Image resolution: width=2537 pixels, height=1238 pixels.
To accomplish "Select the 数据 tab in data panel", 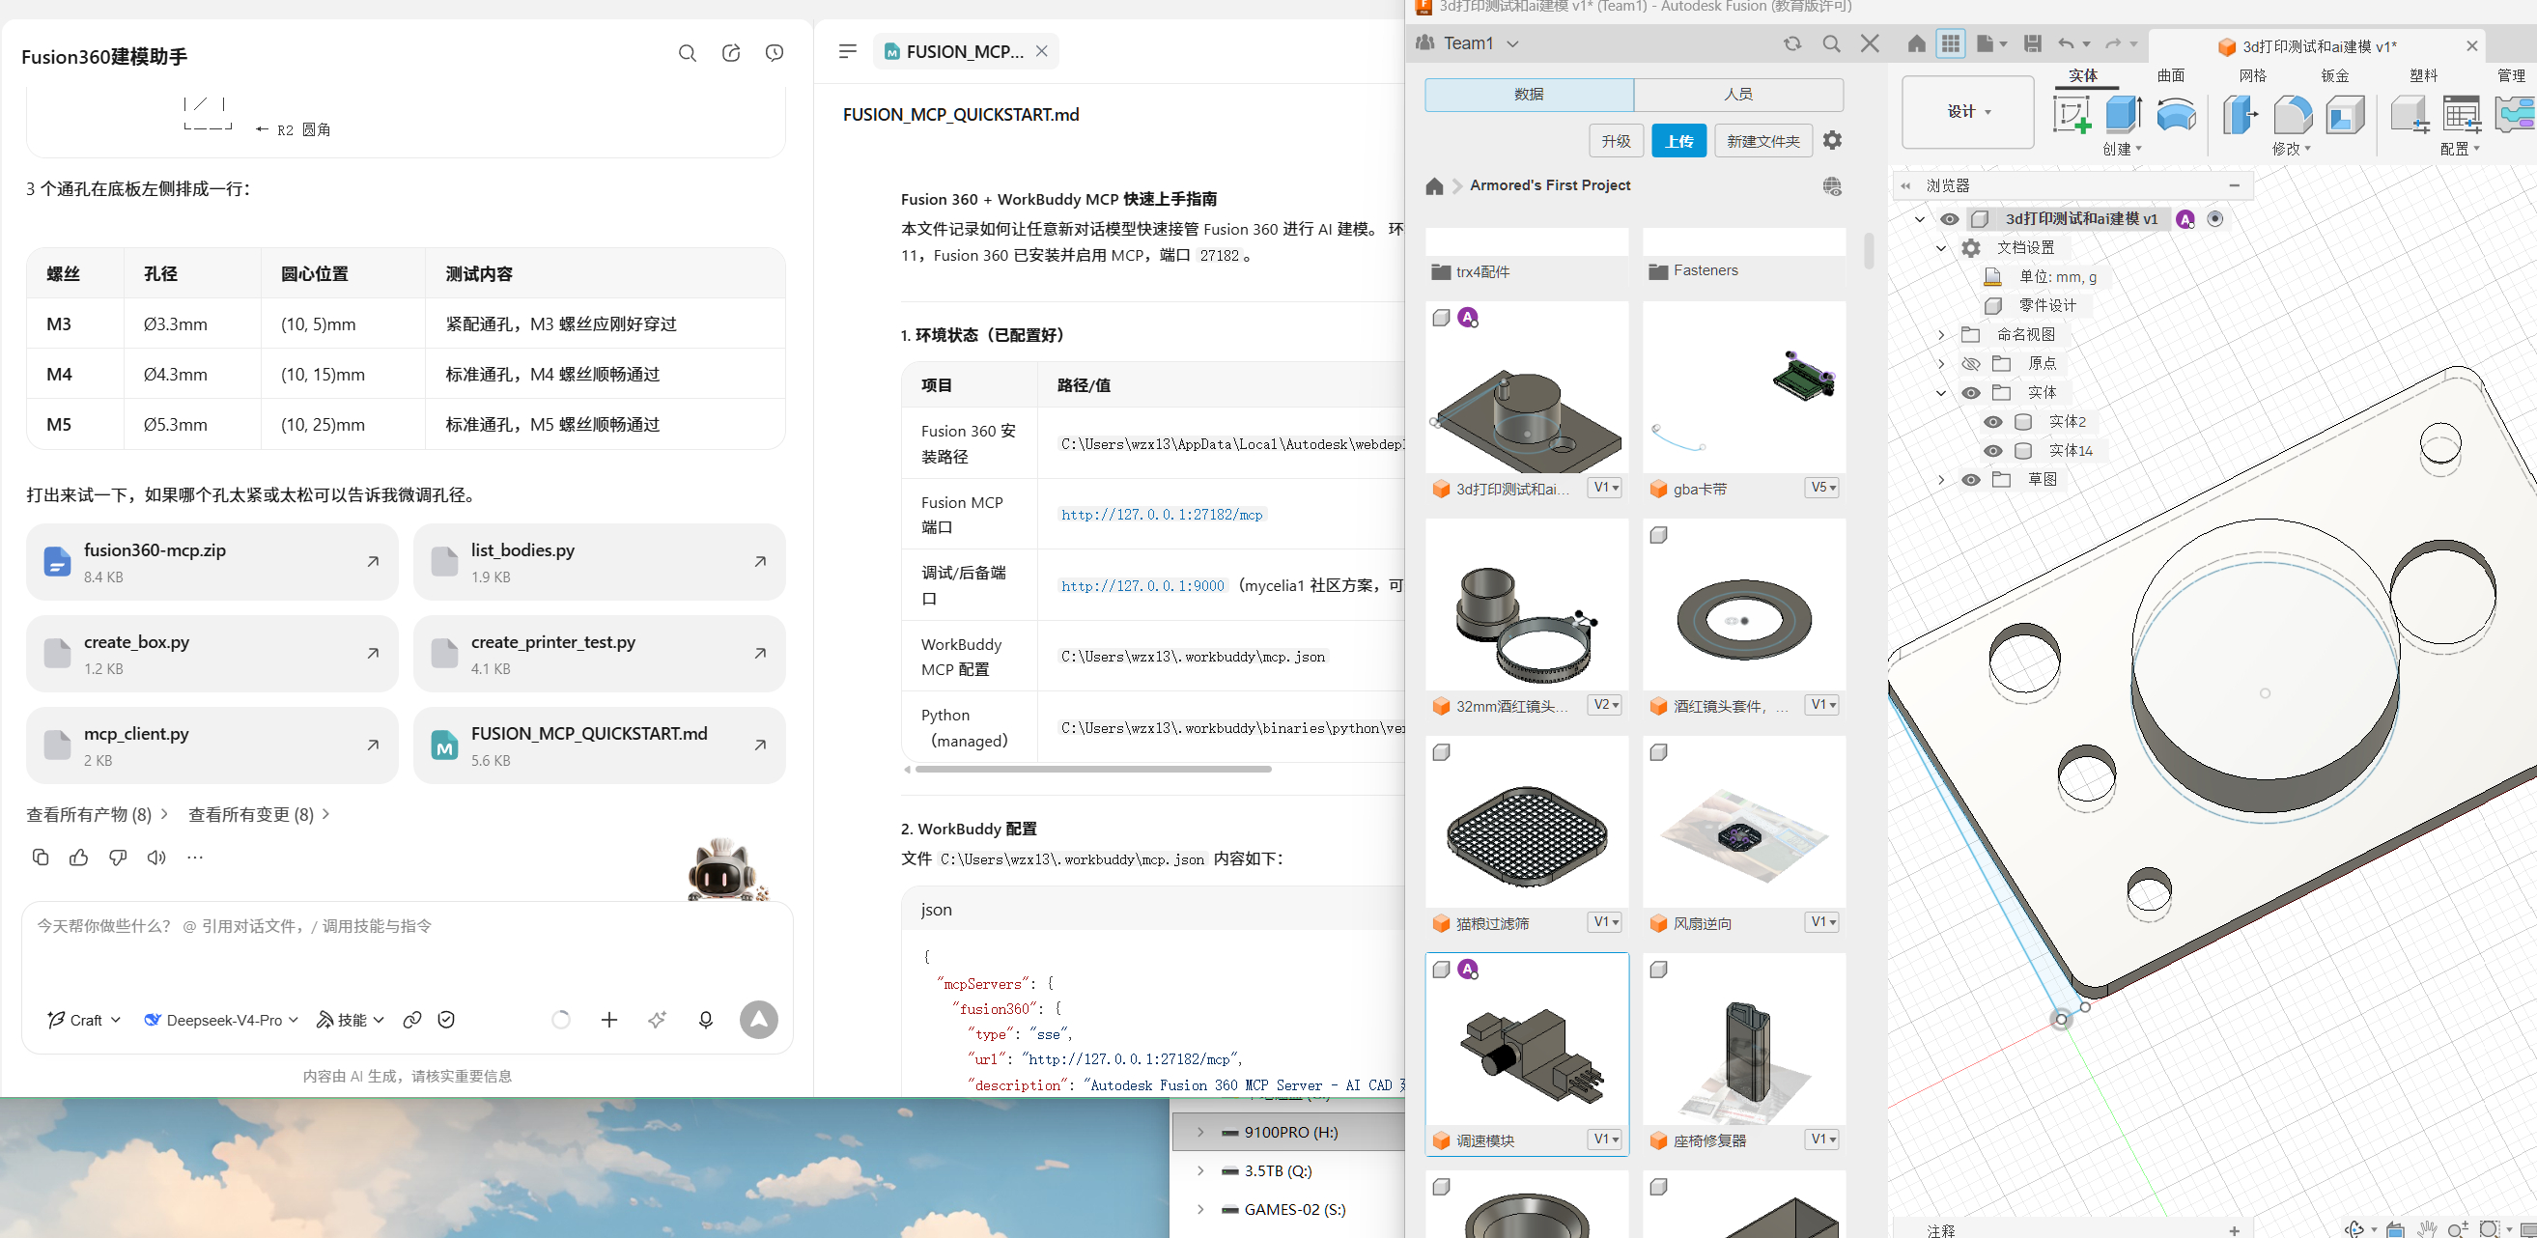I will click(x=1529, y=95).
